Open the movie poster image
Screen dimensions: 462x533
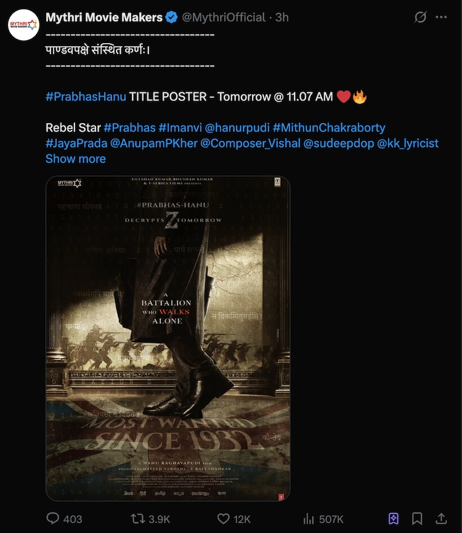[x=168, y=339]
